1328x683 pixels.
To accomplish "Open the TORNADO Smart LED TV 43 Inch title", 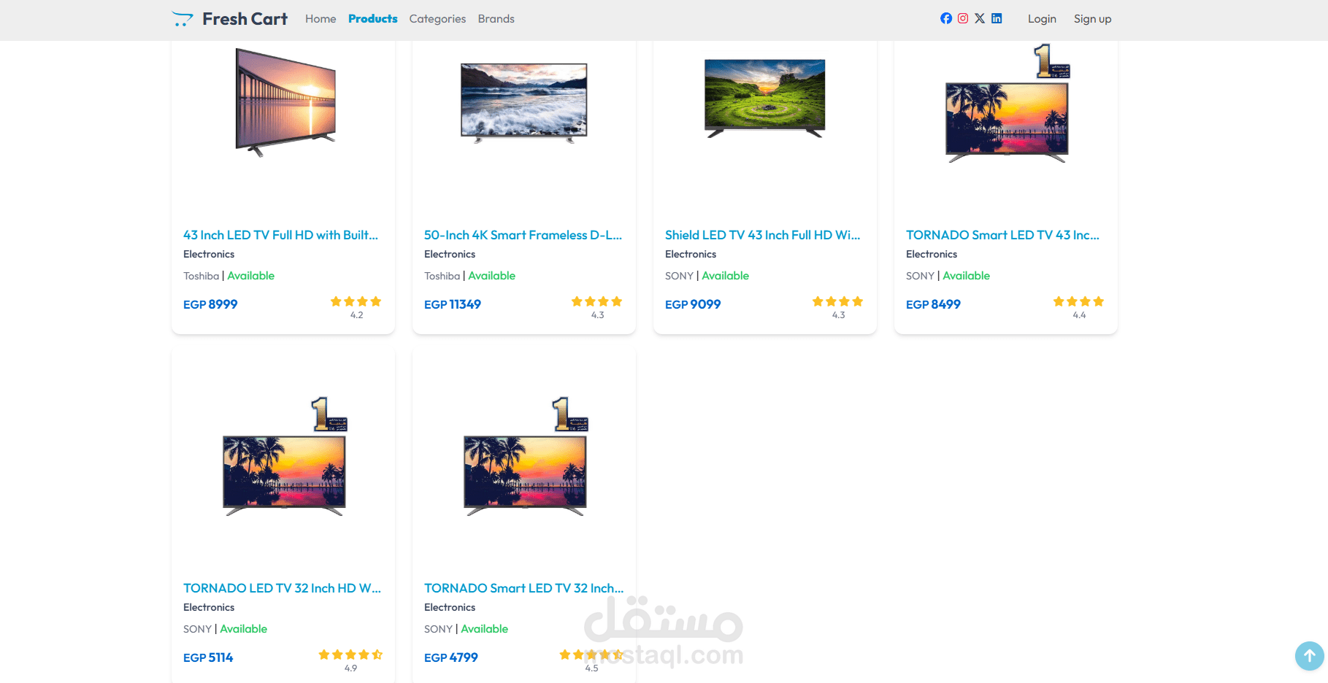I will tap(1002, 235).
